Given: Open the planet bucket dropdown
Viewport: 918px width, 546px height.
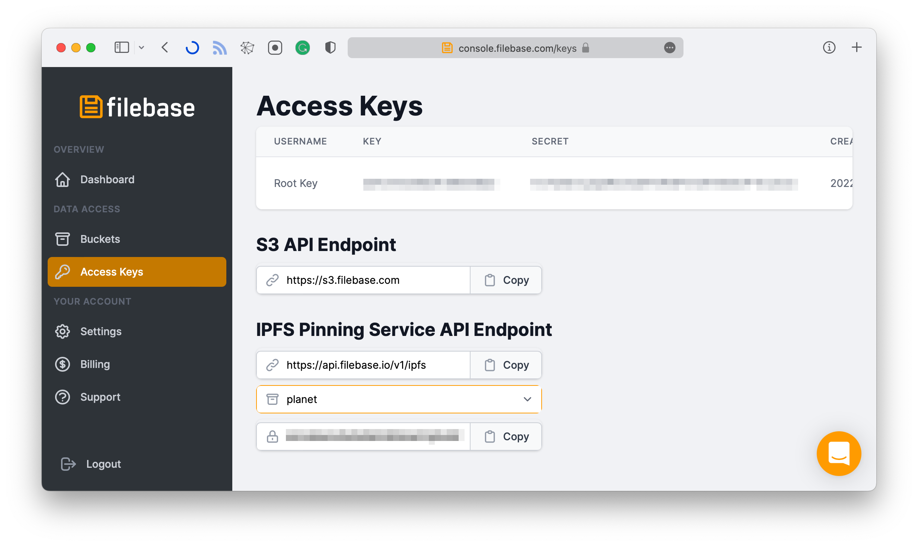Looking at the screenshot, I should coord(399,399).
